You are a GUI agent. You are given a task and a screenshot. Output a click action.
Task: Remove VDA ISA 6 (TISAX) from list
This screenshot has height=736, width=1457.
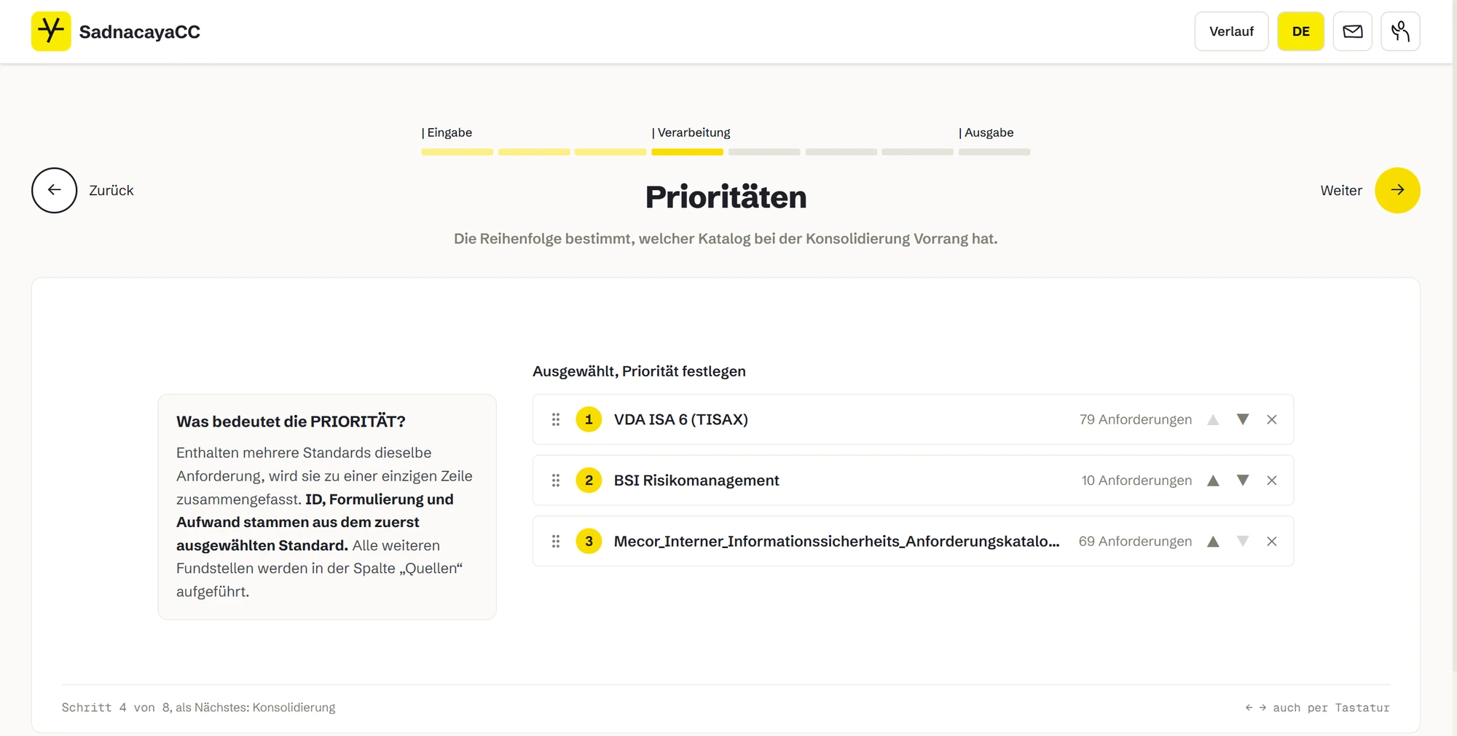[1272, 419]
